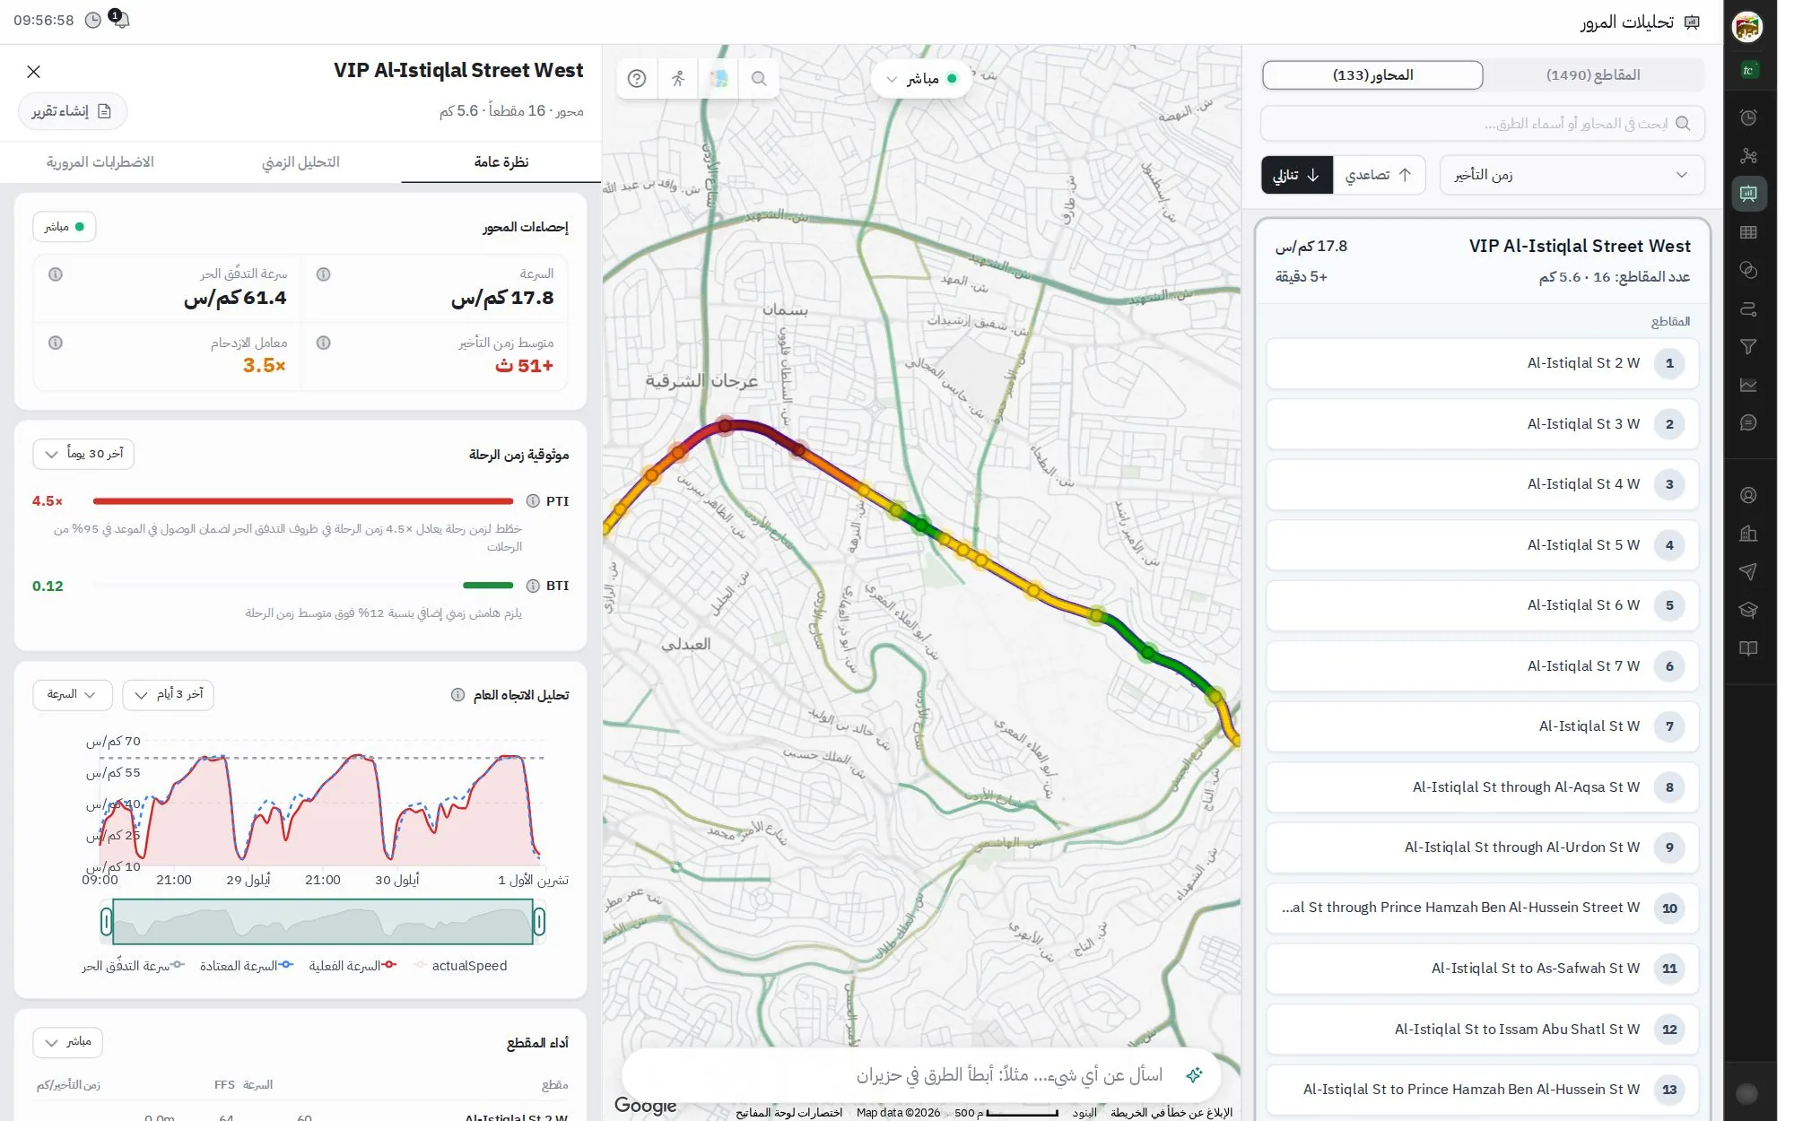This screenshot has width=1794, height=1121.
Task: Close the VIP Al-Istiqlal Street West panel
Action: pyautogui.click(x=33, y=72)
